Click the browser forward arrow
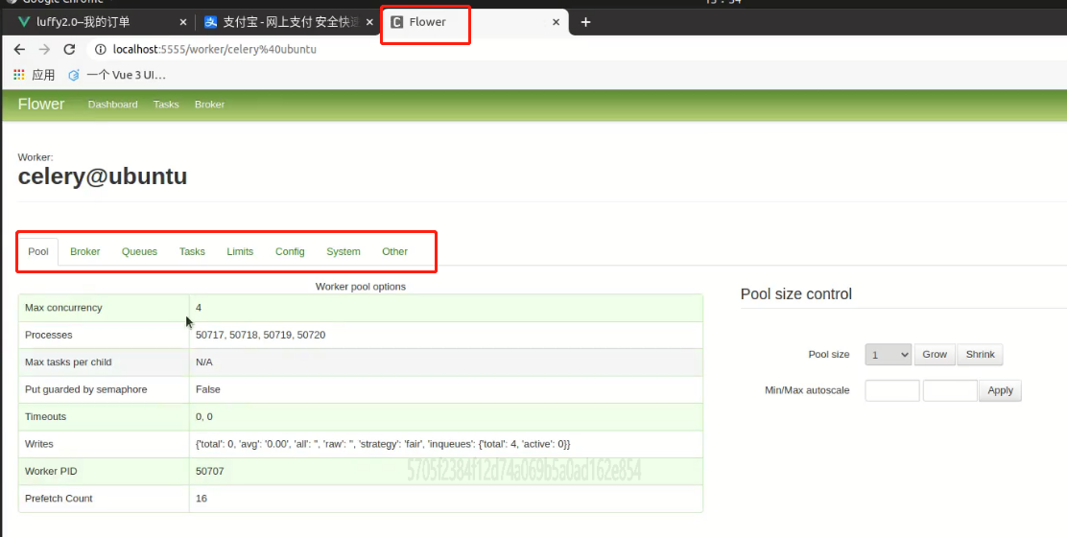Screen dimensions: 1067x537 click(44, 49)
